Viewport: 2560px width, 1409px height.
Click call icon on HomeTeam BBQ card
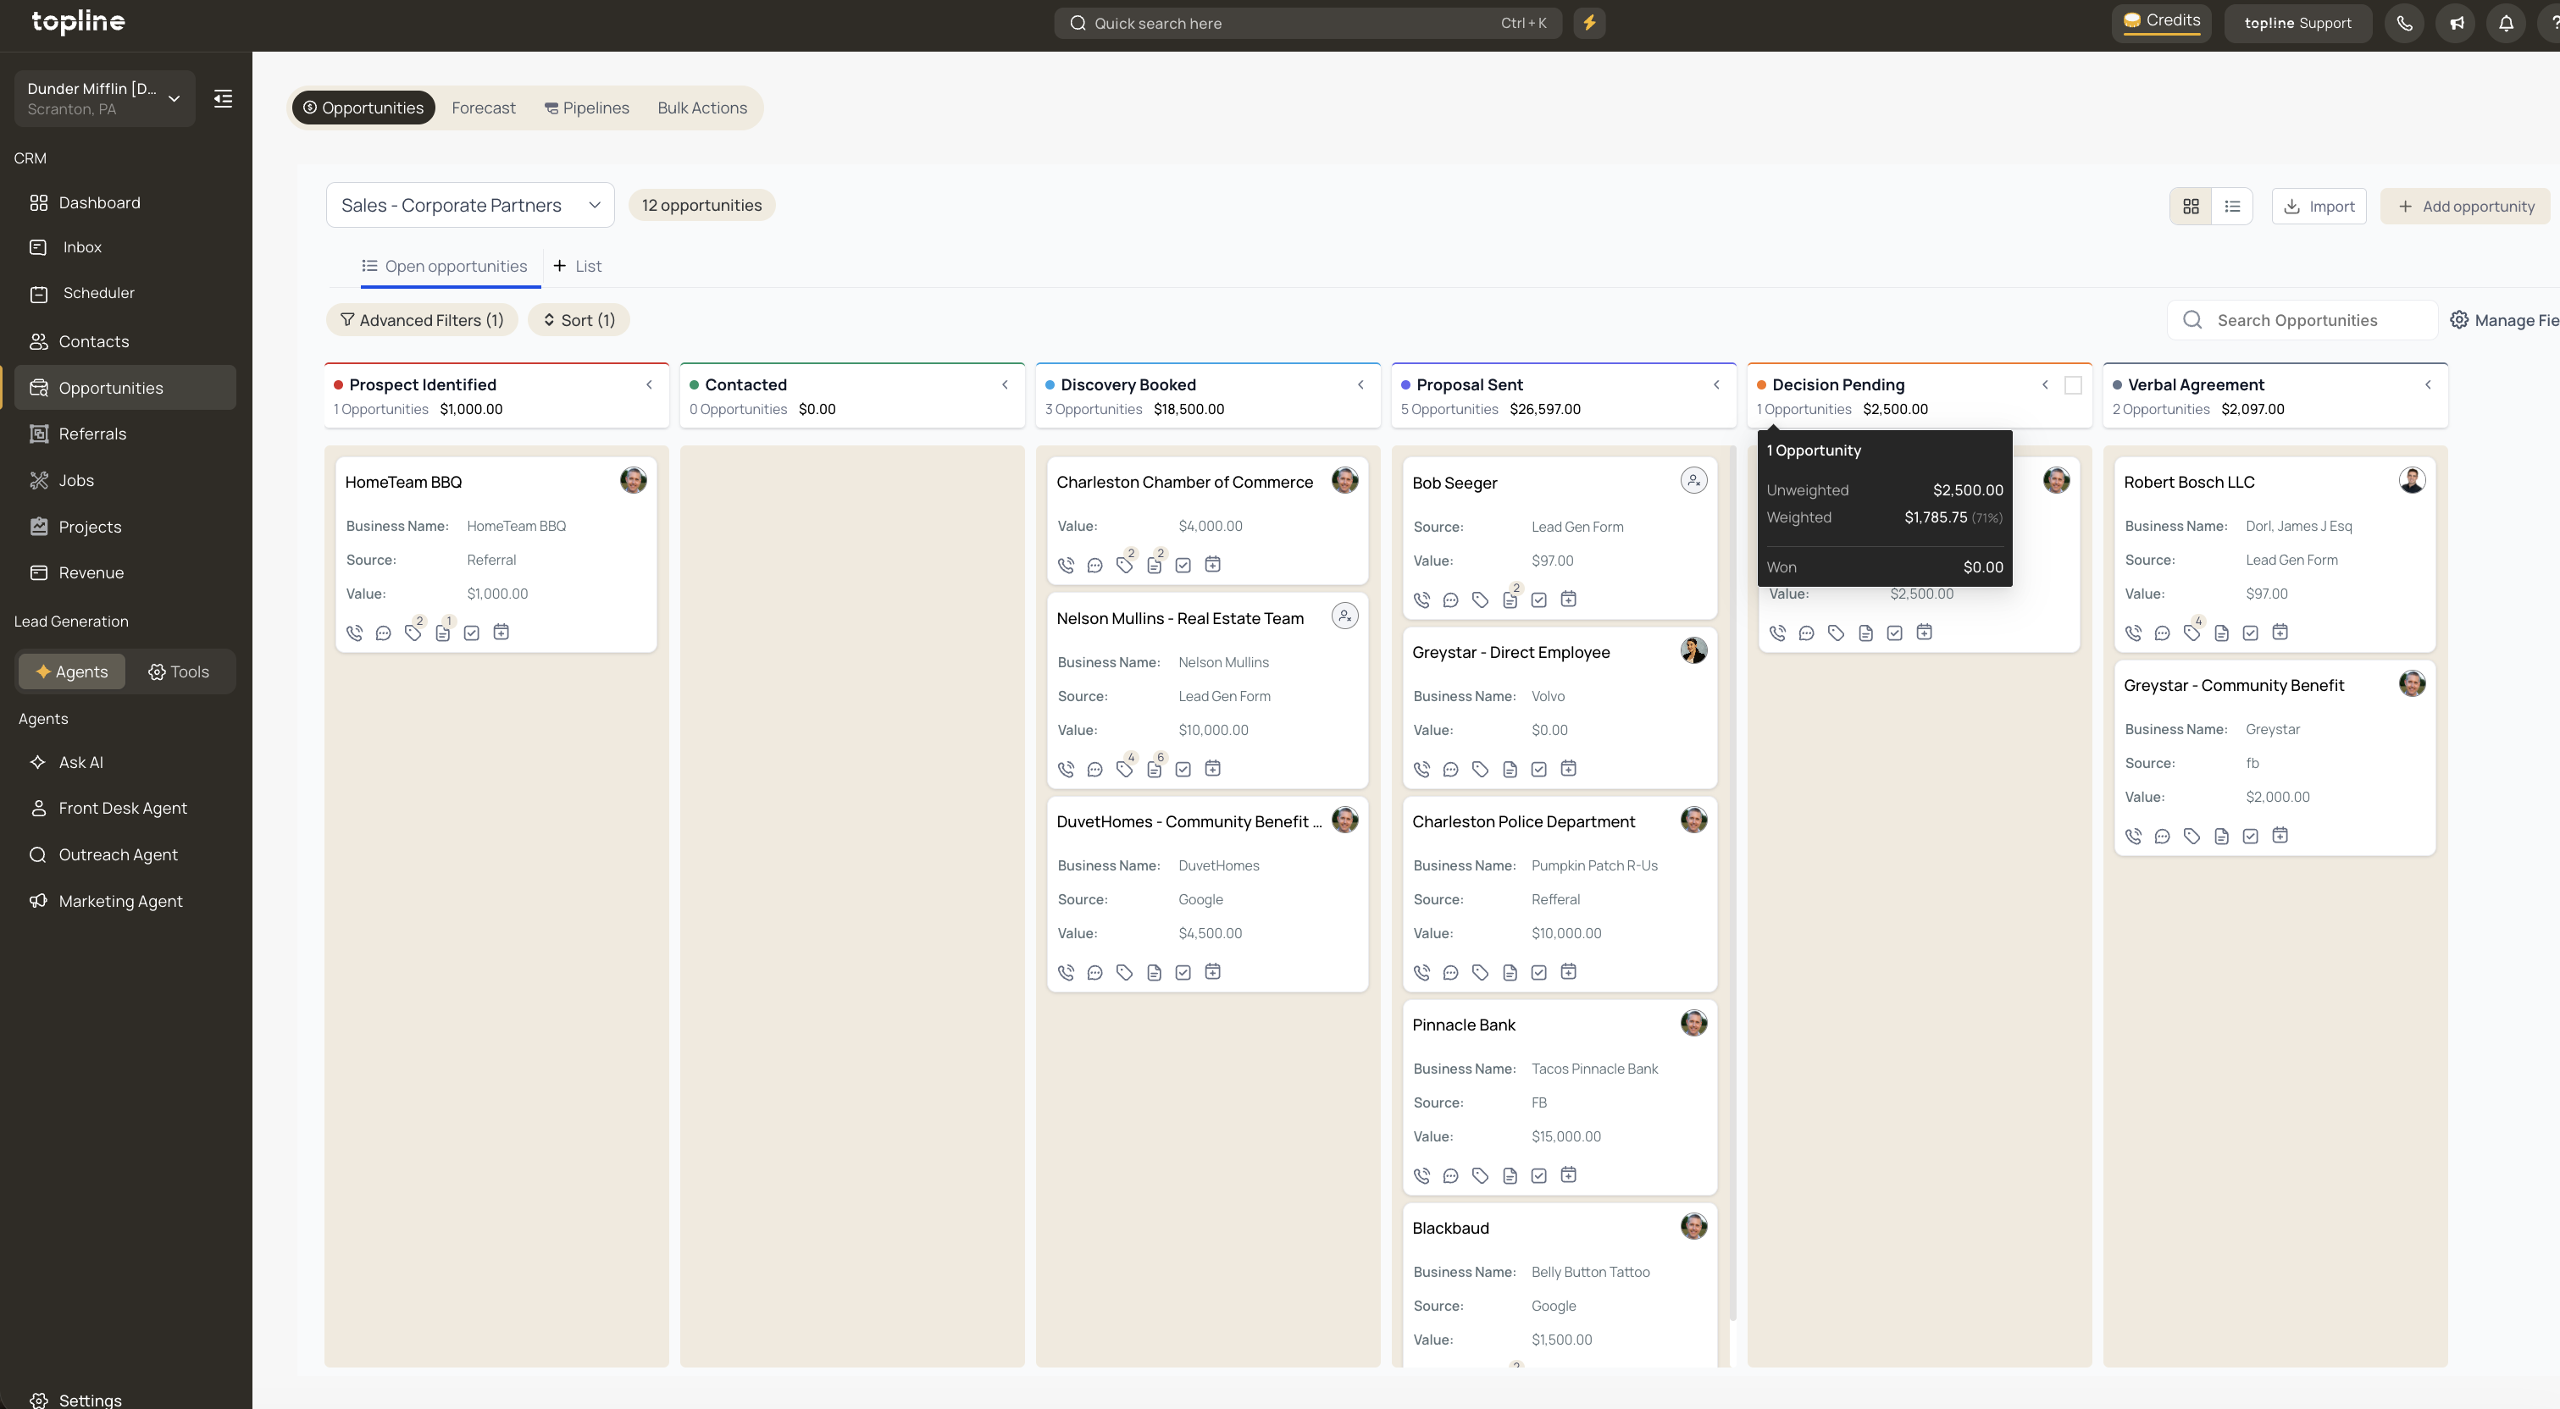[355, 633]
